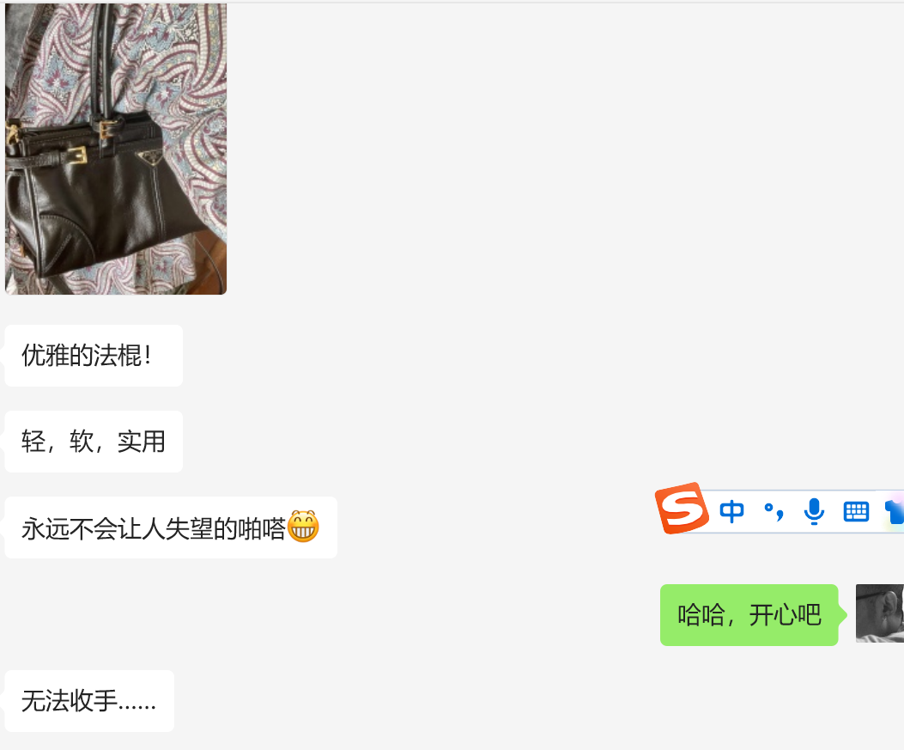Select the message bubble 轻,软,实用

pyautogui.click(x=94, y=442)
